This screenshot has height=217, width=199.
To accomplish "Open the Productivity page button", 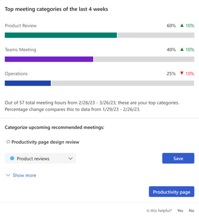I will [172, 192].
